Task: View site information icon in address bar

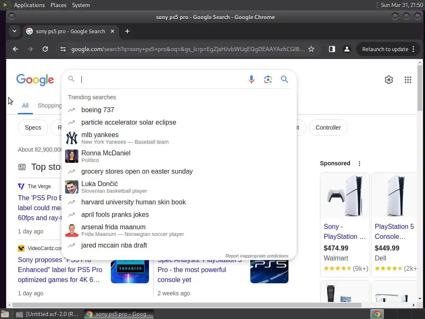Action: [63, 49]
